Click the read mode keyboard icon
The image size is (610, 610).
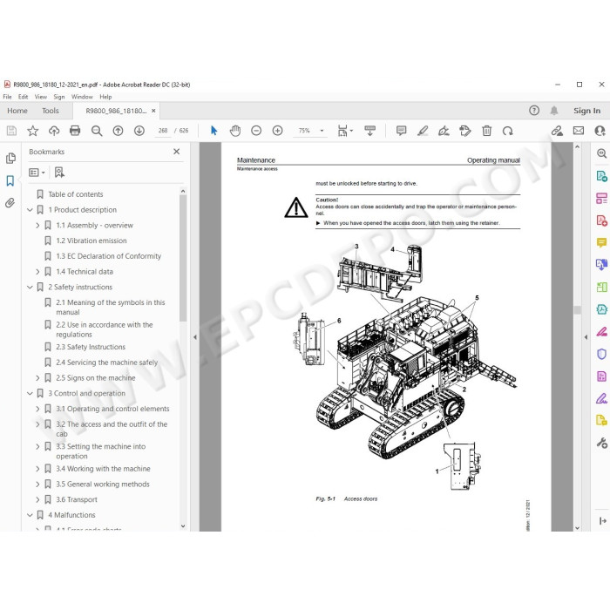370,131
